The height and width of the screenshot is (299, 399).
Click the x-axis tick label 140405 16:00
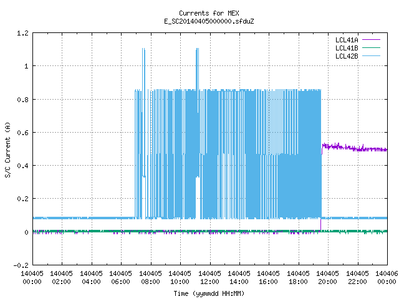tap(269, 278)
